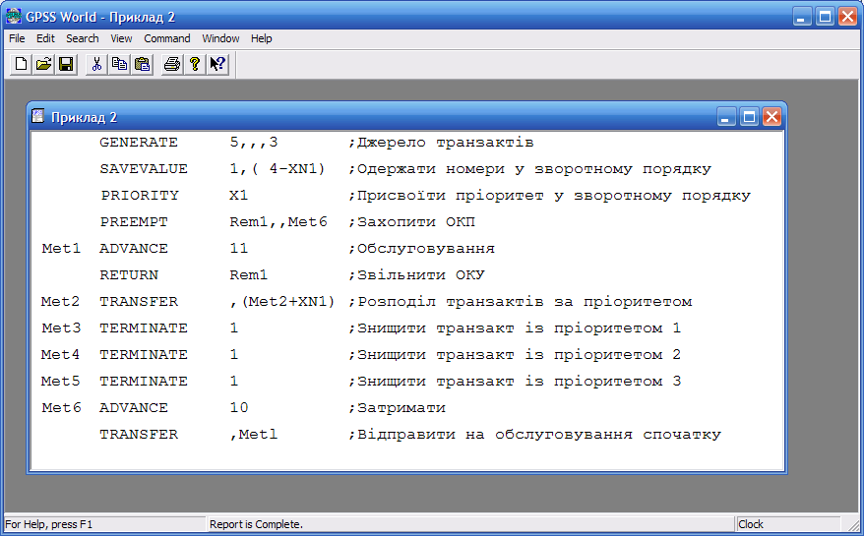The image size is (864, 536).
Task: Close the Приклад 2 inner window
Action: point(771,117)
